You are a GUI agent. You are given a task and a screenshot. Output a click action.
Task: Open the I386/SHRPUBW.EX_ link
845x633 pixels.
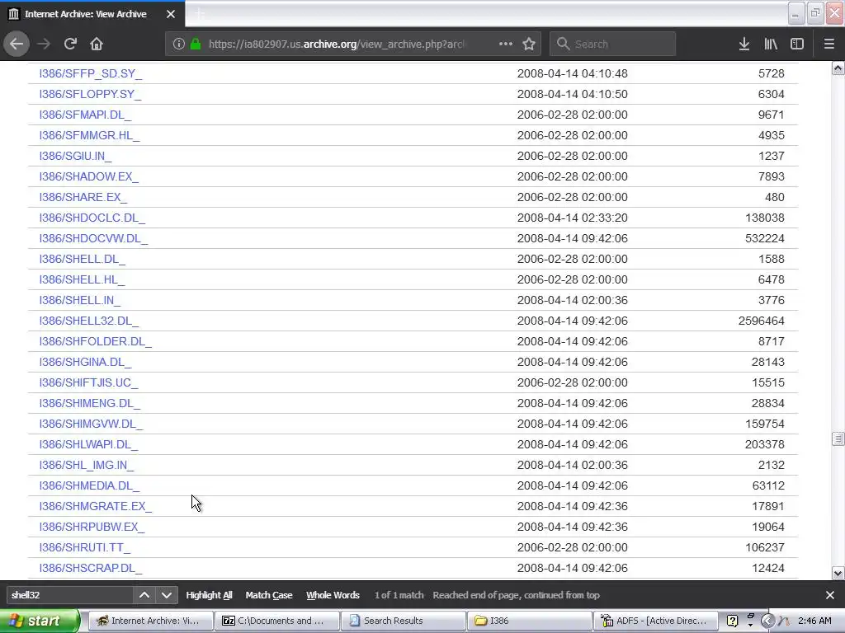92,527
